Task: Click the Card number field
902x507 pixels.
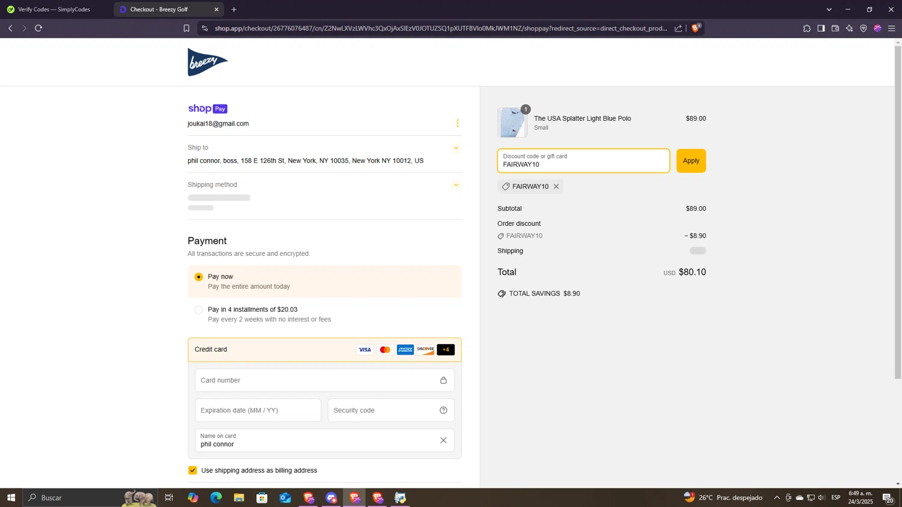Action: 324,380
